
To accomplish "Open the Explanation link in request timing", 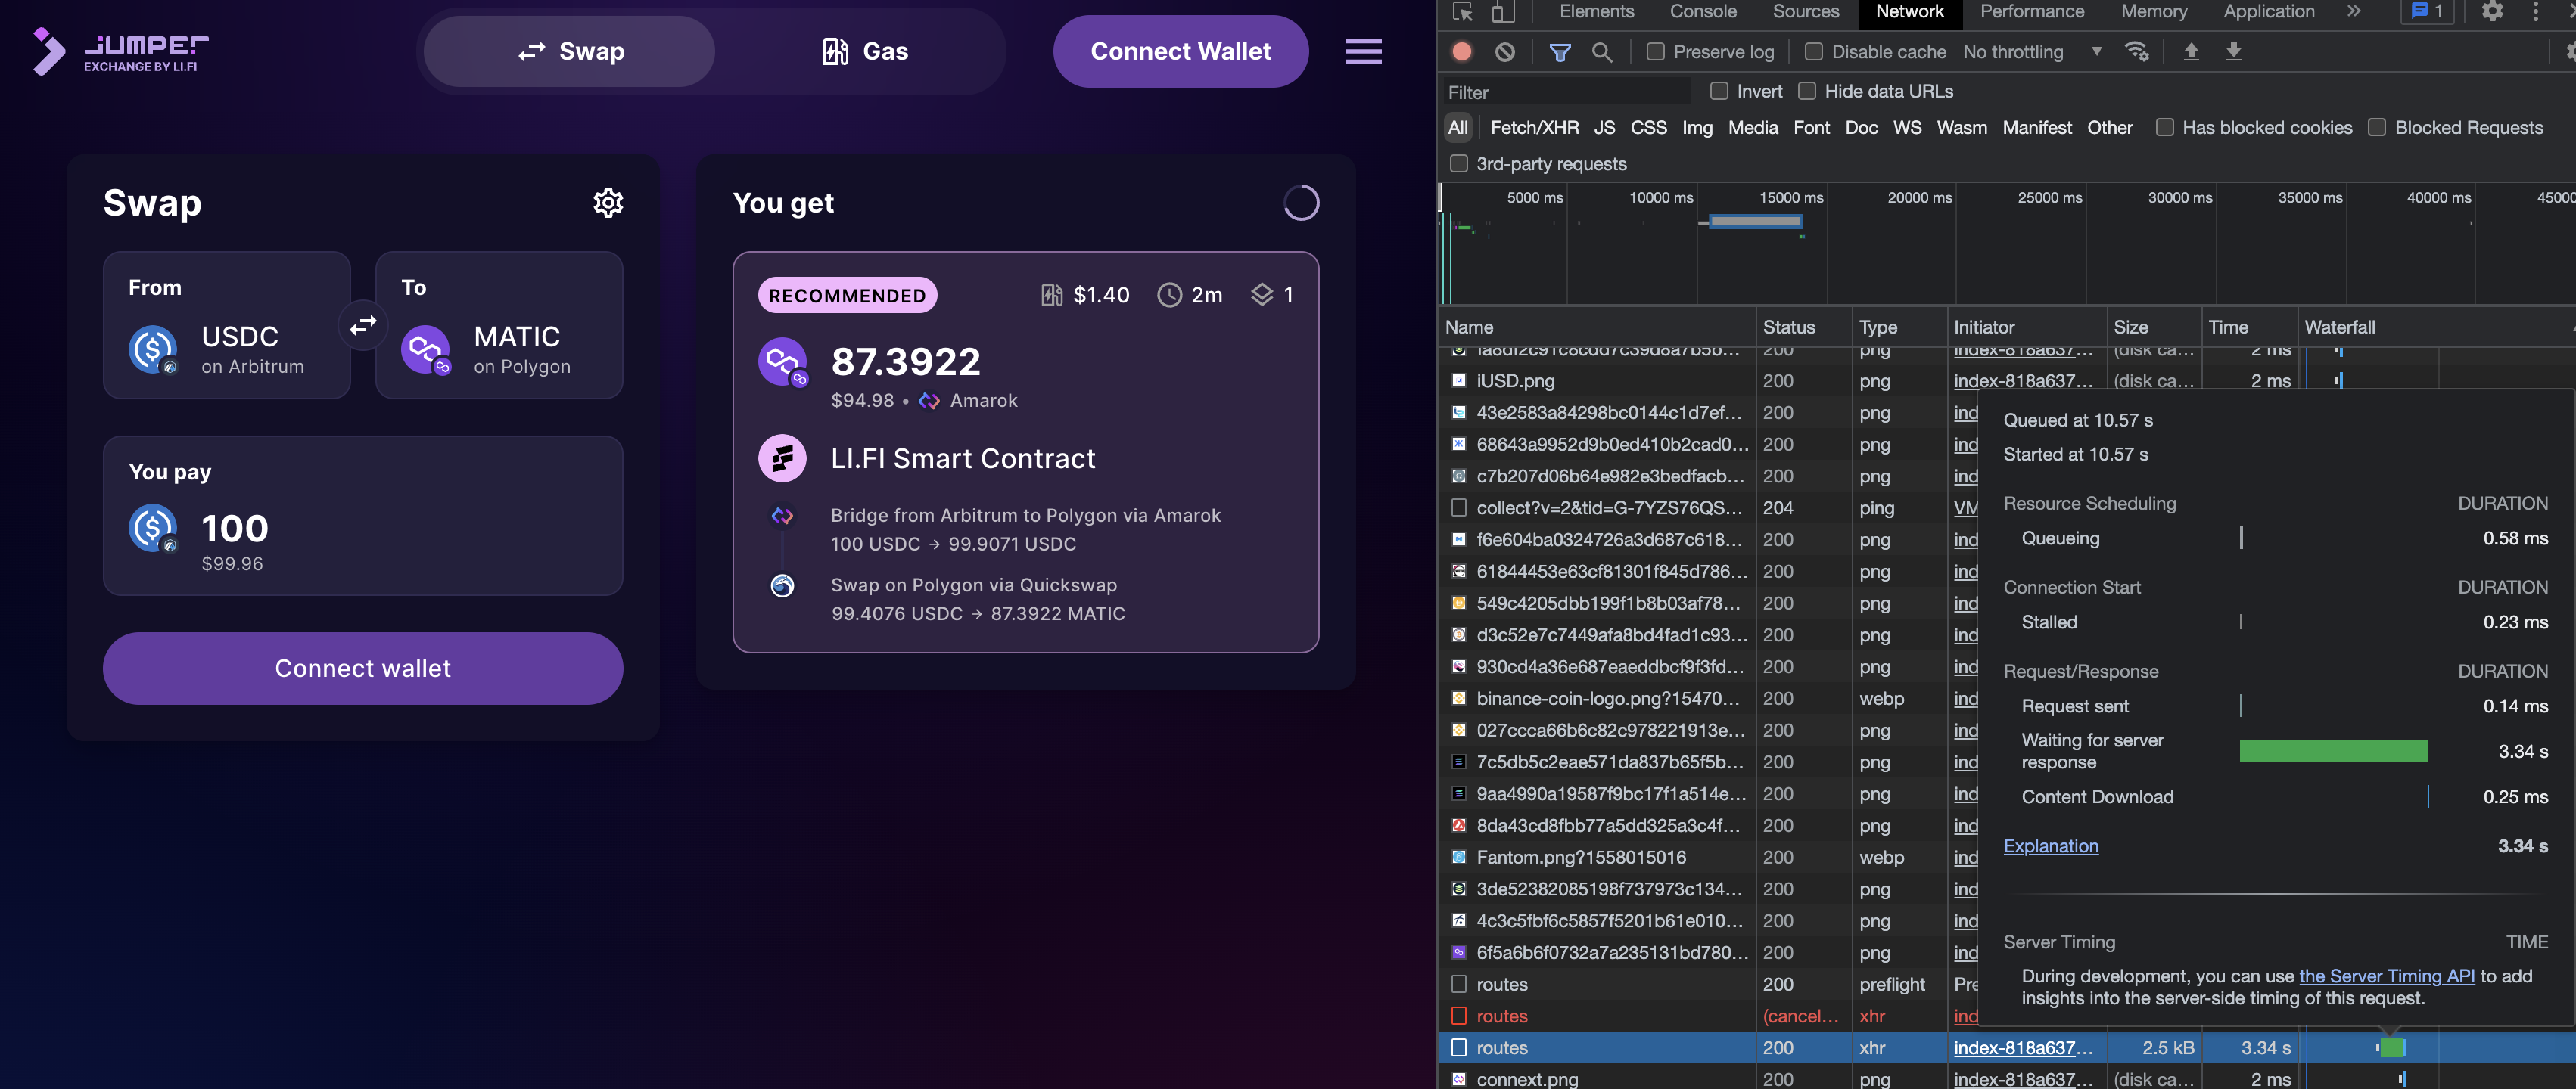I will tap(2051, 845).
